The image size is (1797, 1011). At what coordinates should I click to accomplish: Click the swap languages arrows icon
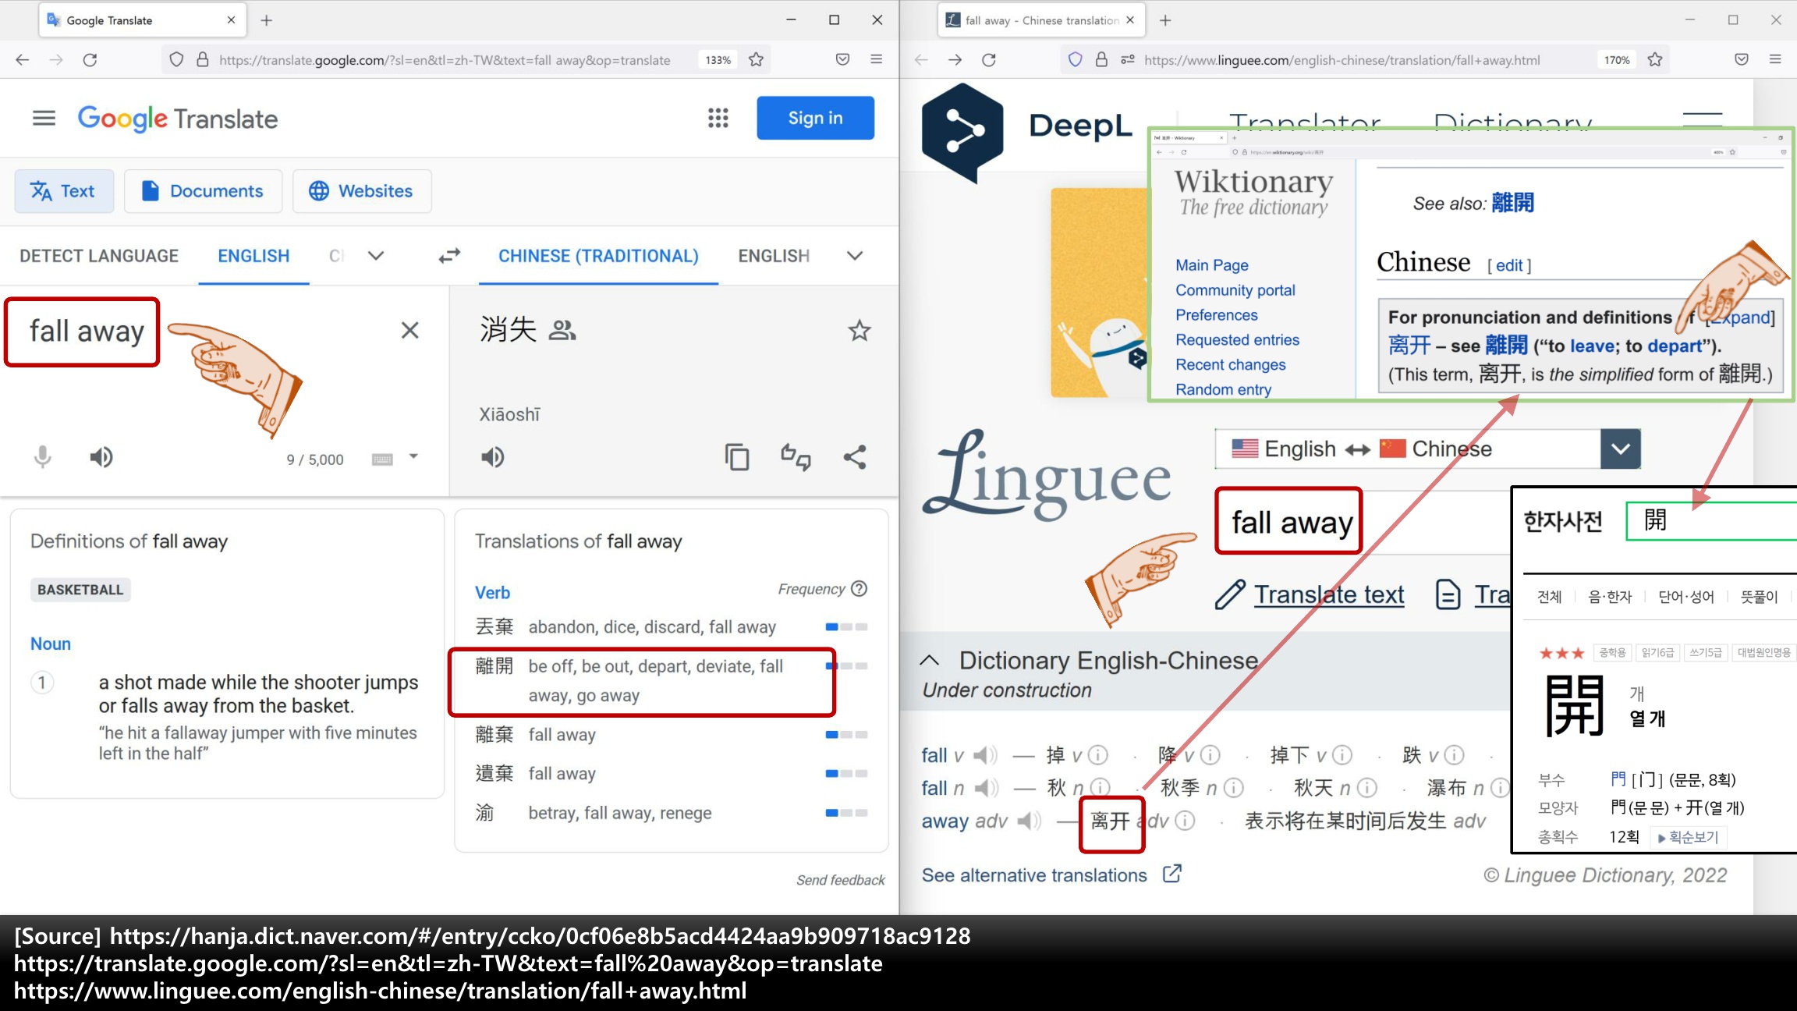(449, 256)
